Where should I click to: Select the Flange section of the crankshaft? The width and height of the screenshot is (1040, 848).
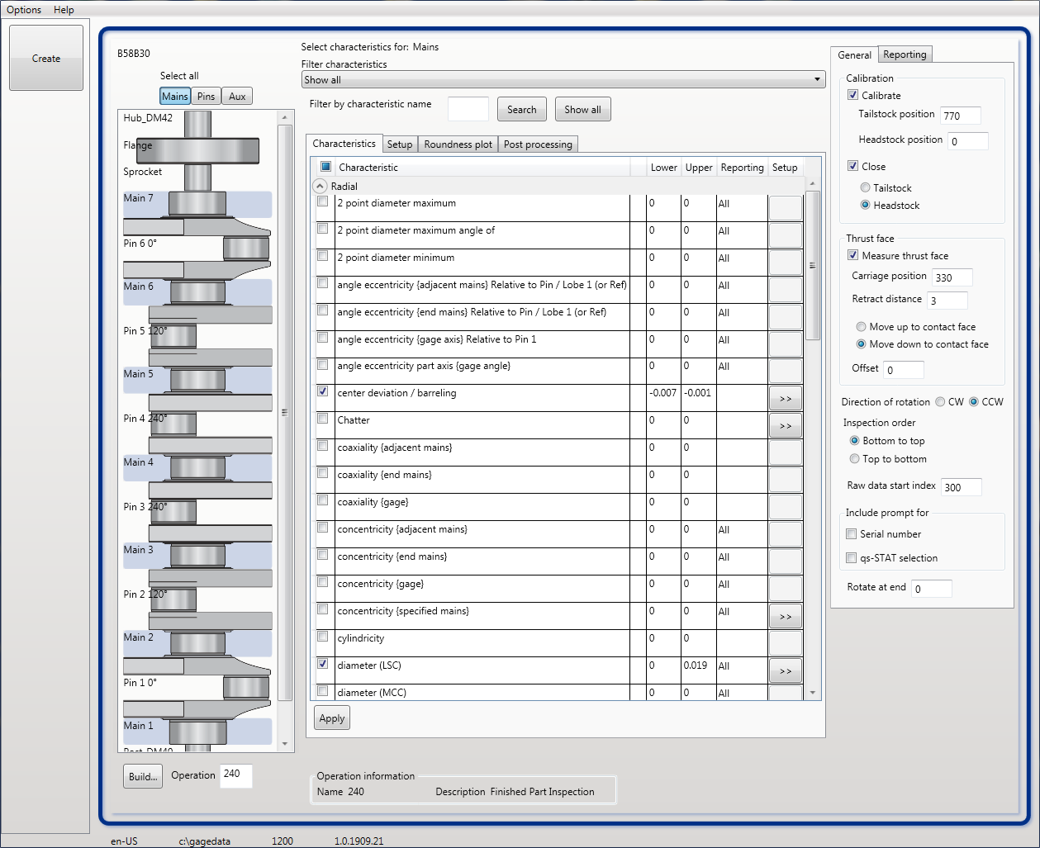[x=139, y=145]
